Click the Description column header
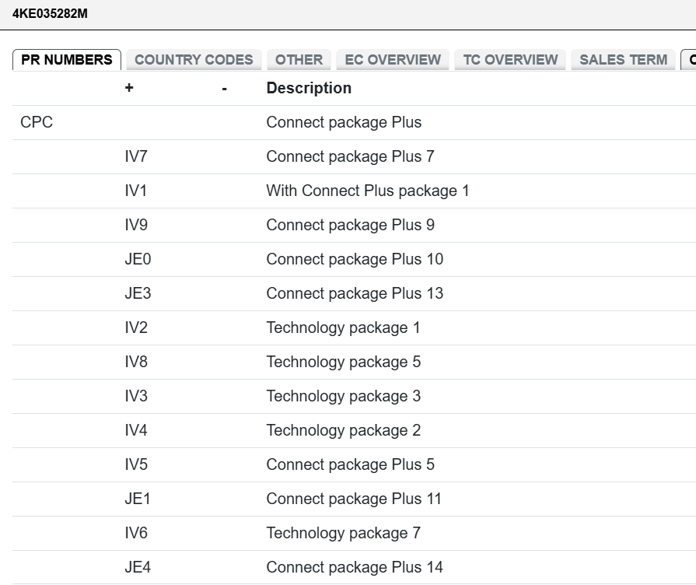696x585 pixels. [309, 88]
